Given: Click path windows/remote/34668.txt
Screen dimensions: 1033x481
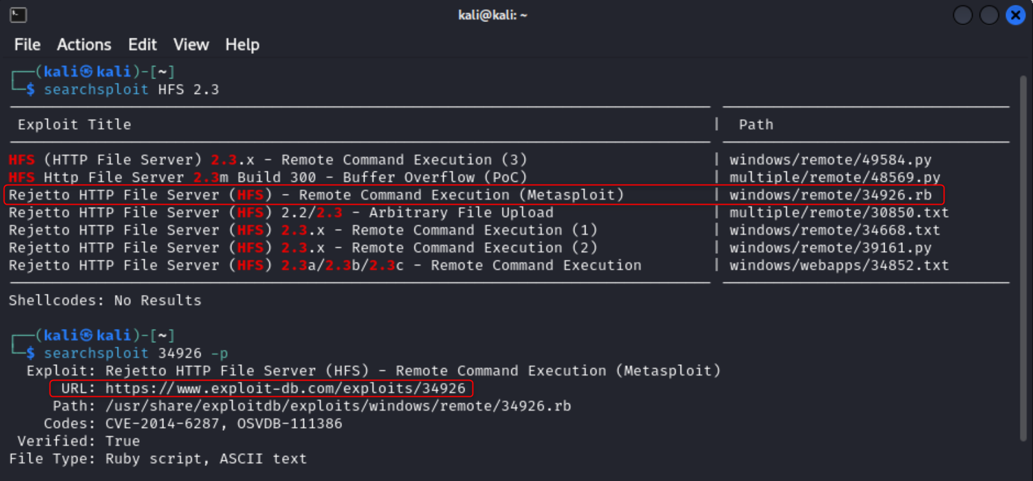Looking at the screenshot, I should pos(834,230).
